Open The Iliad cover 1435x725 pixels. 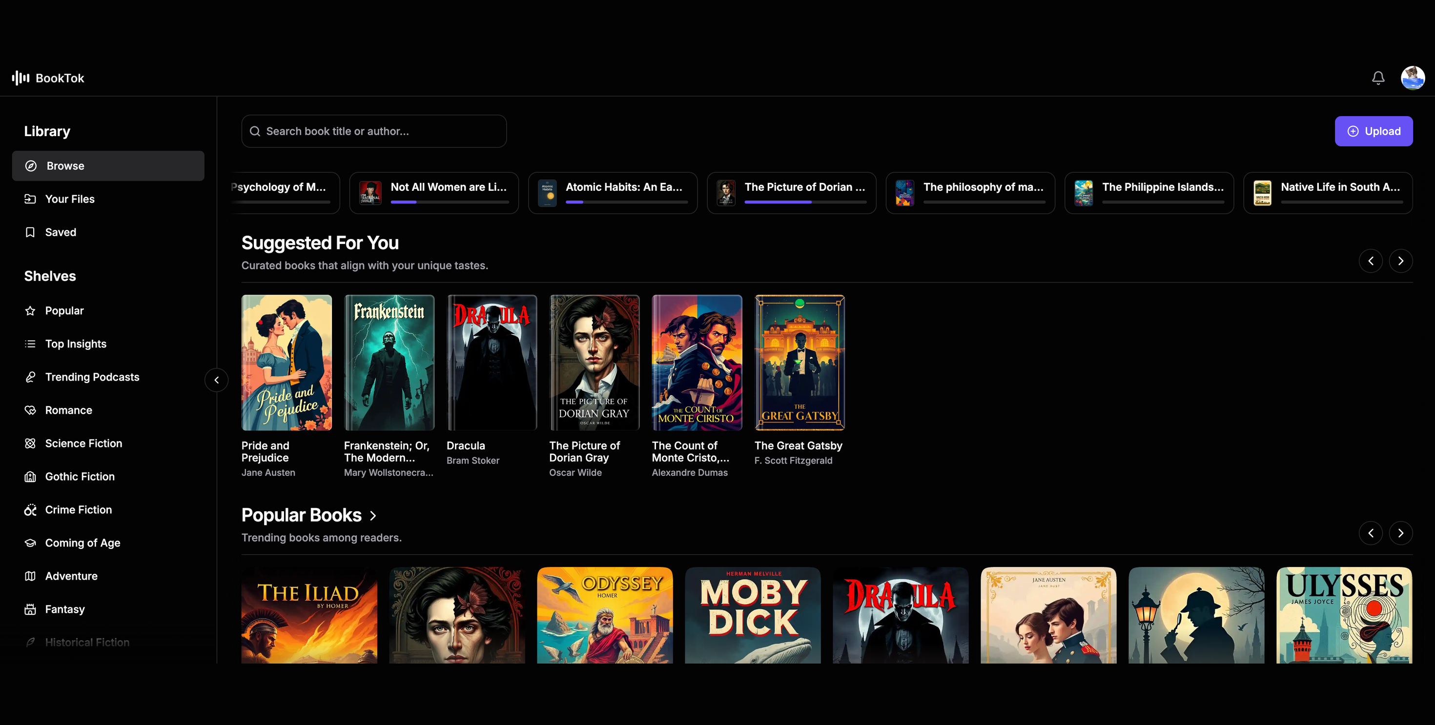[309, 615]
